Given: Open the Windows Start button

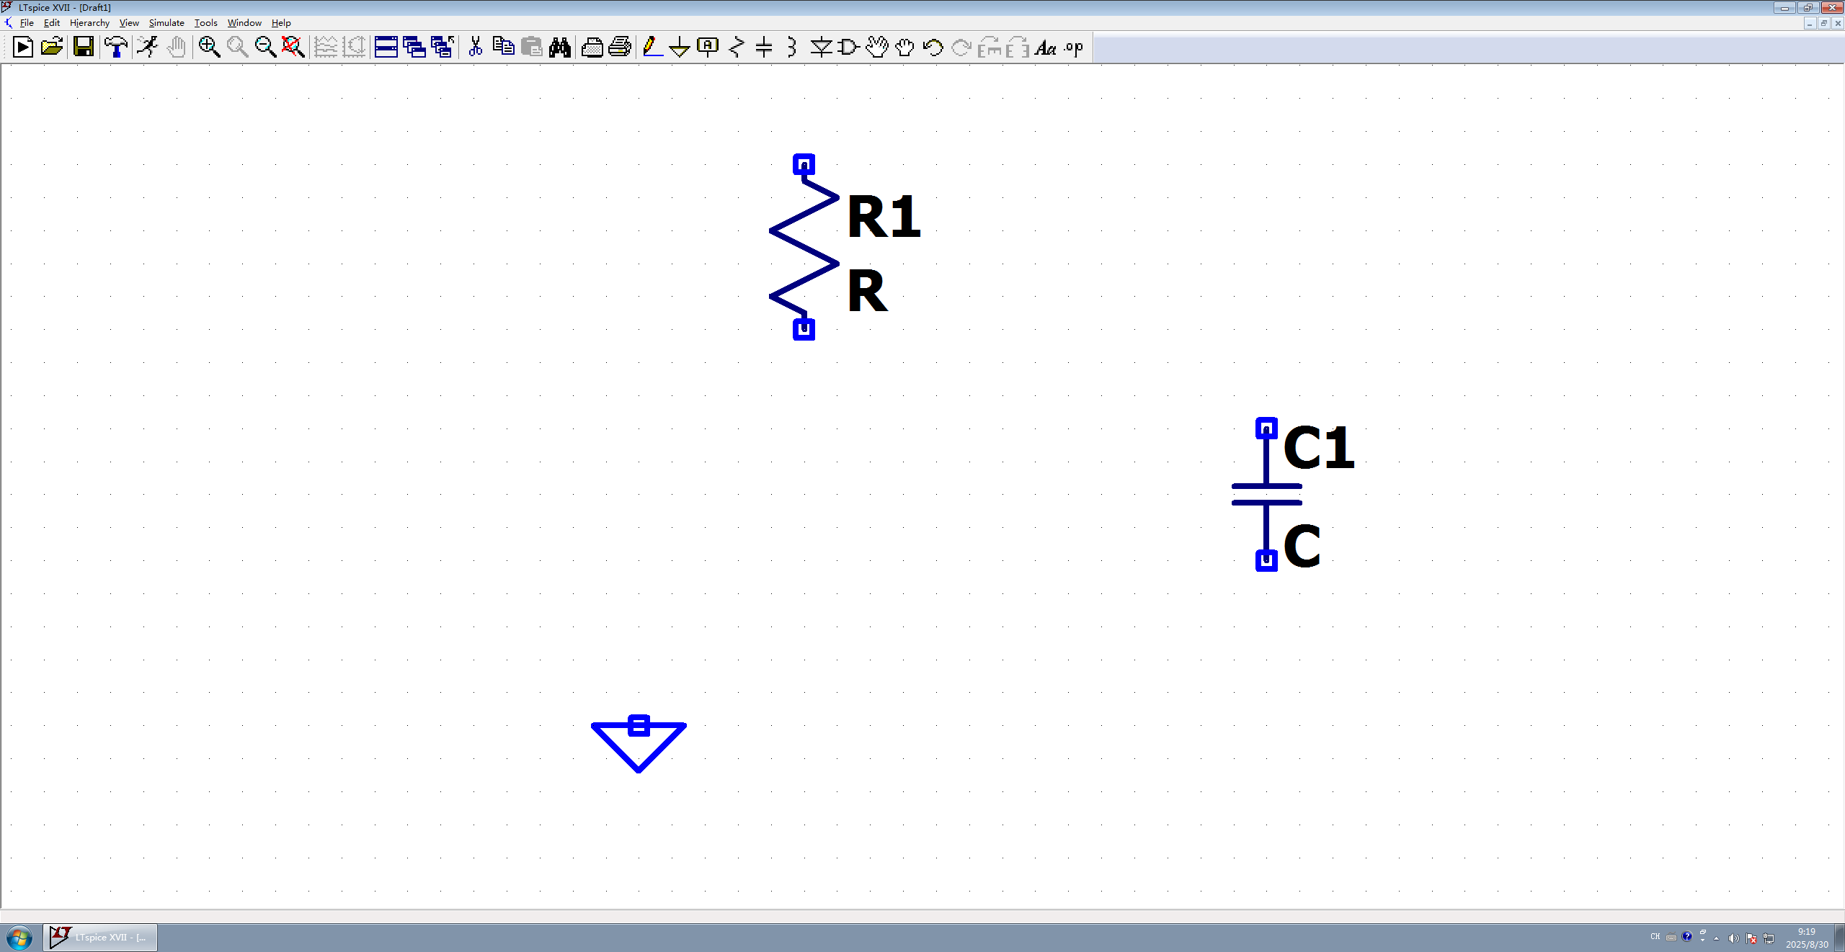Looking at the screenshot, I should [19, 938].
